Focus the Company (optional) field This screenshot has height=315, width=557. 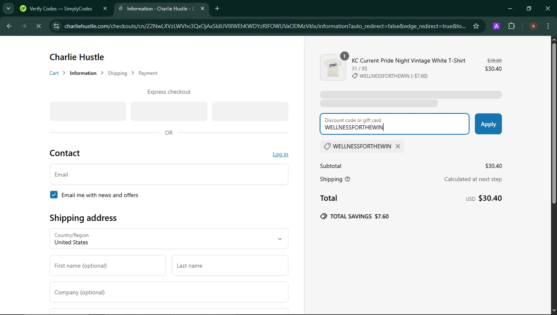[x=169, y=292]
